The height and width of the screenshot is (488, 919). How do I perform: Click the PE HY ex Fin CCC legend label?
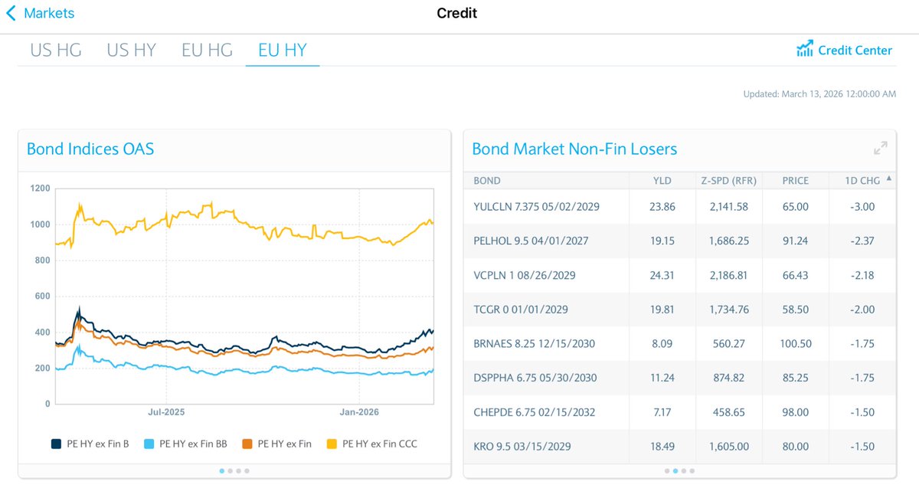coord(380,444)
